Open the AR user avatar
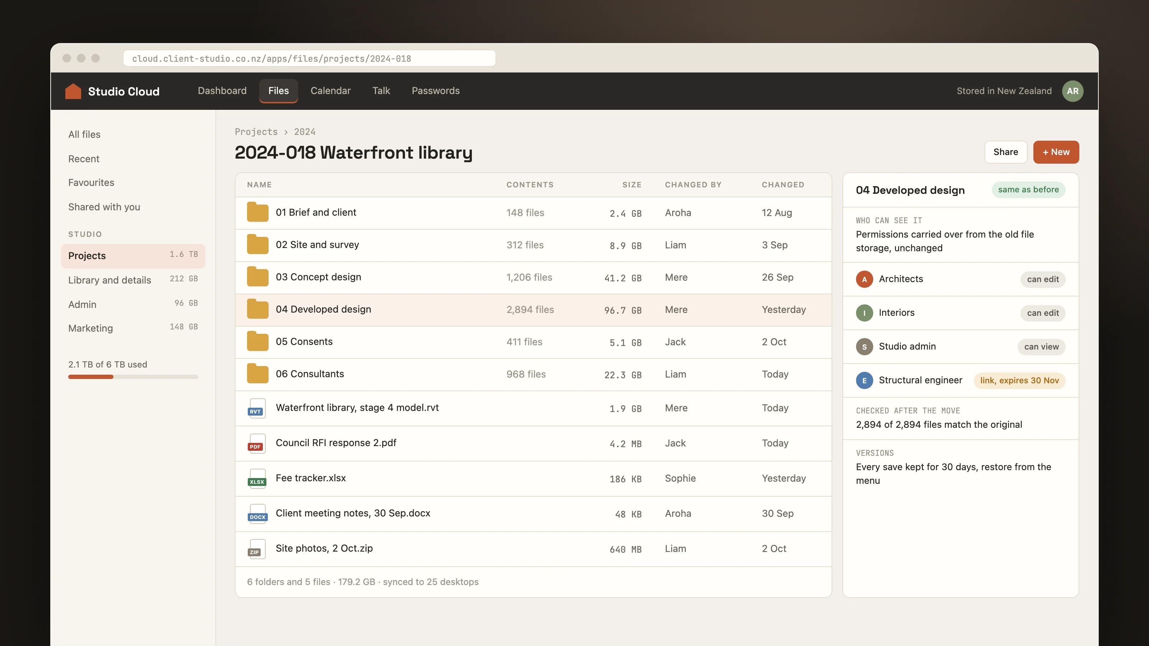Viewport: 1149px width, 646px height. pyautogui.click(x=1072, y=91)
